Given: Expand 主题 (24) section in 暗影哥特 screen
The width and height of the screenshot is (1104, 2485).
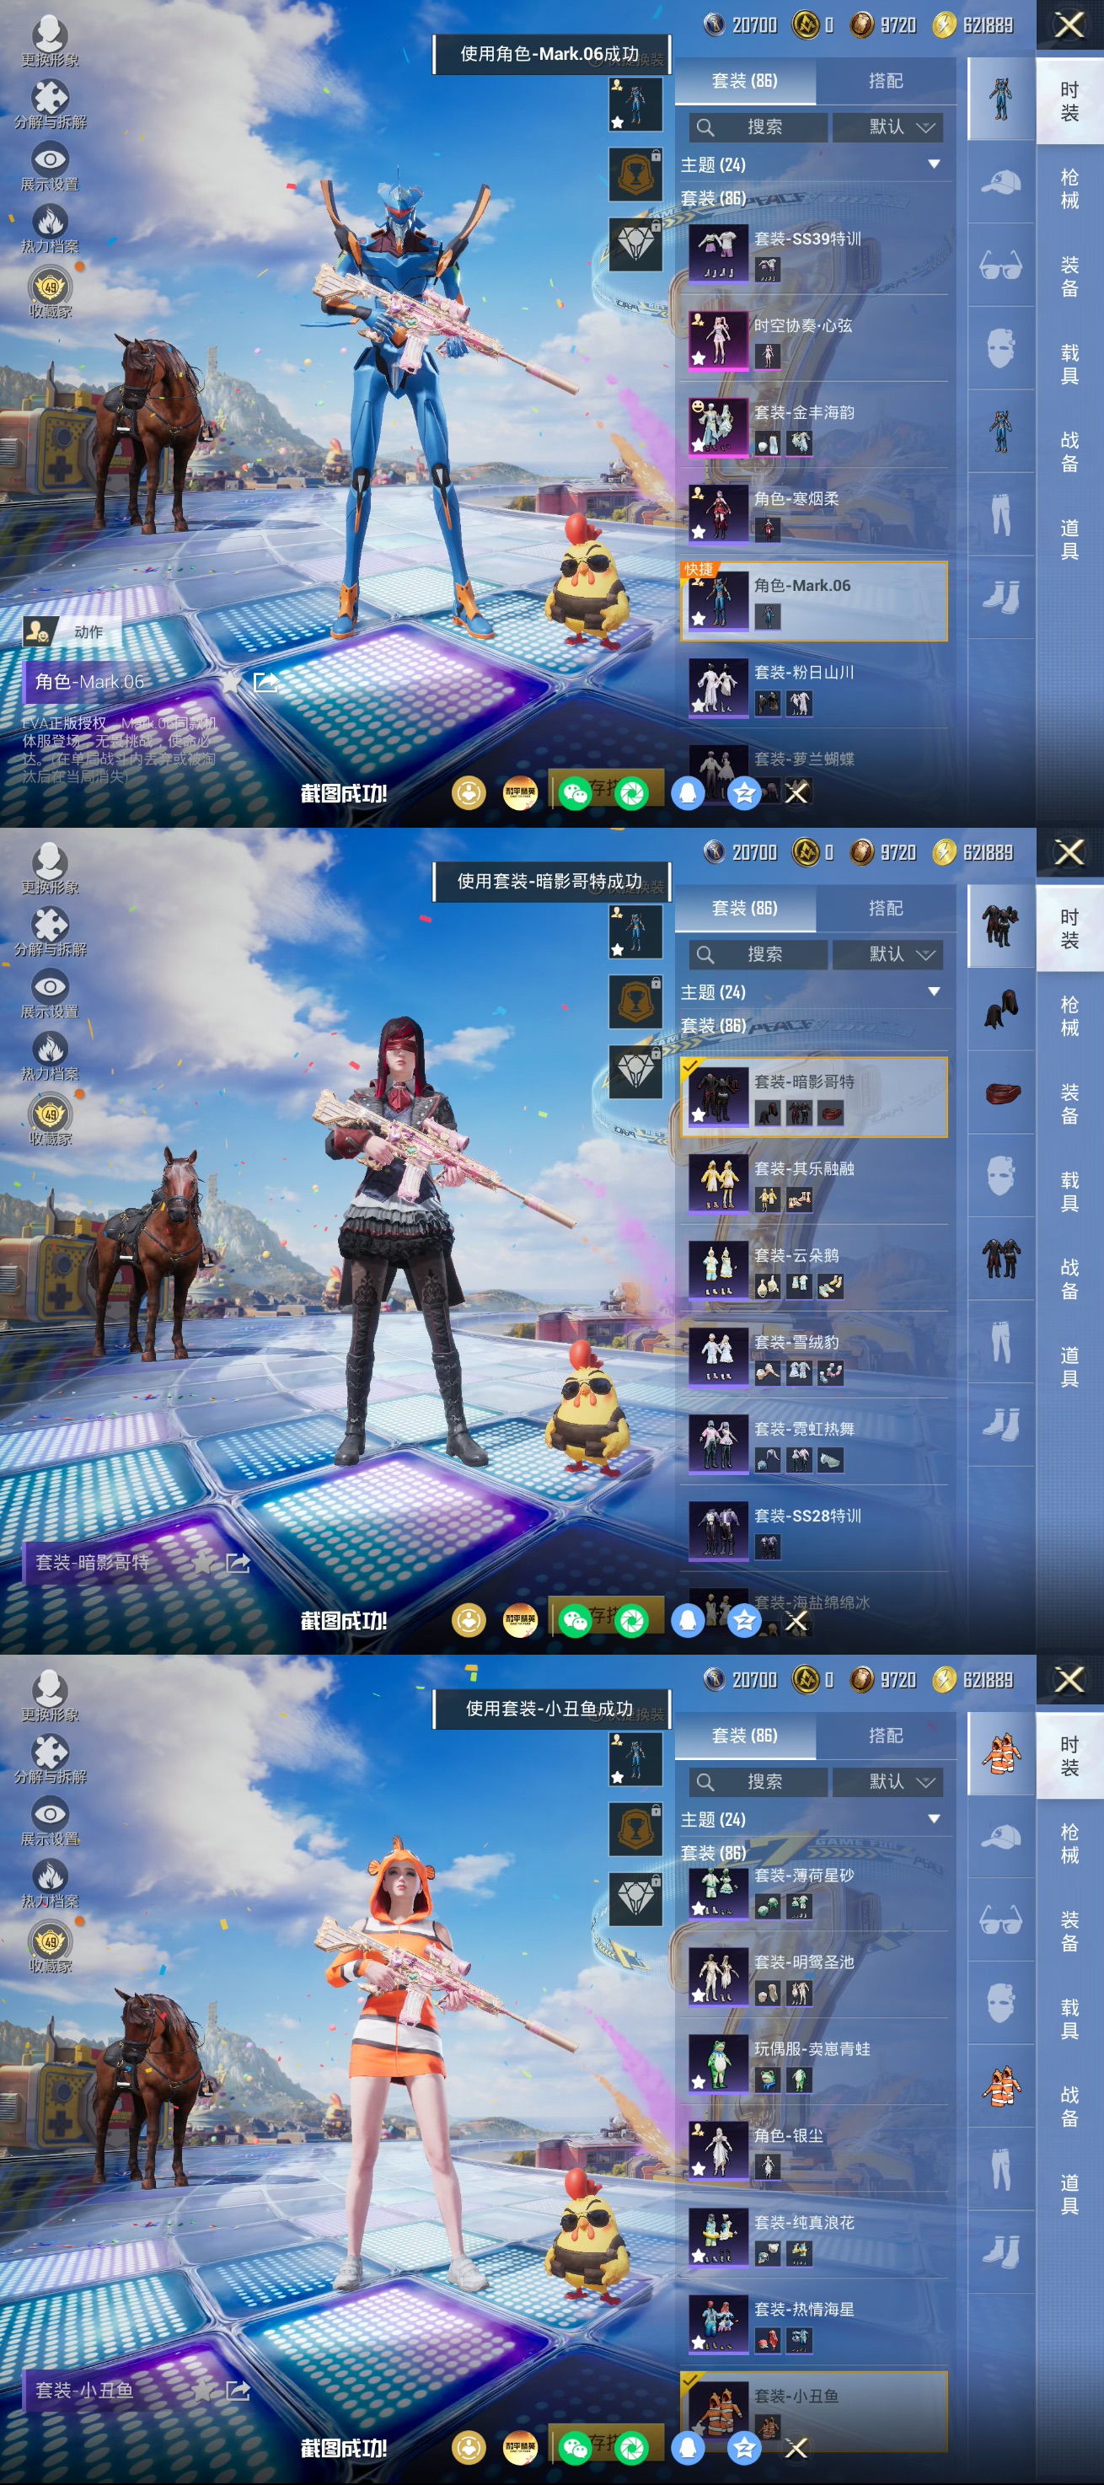Looking at the screenshot, I should click(x=814, y=993).
